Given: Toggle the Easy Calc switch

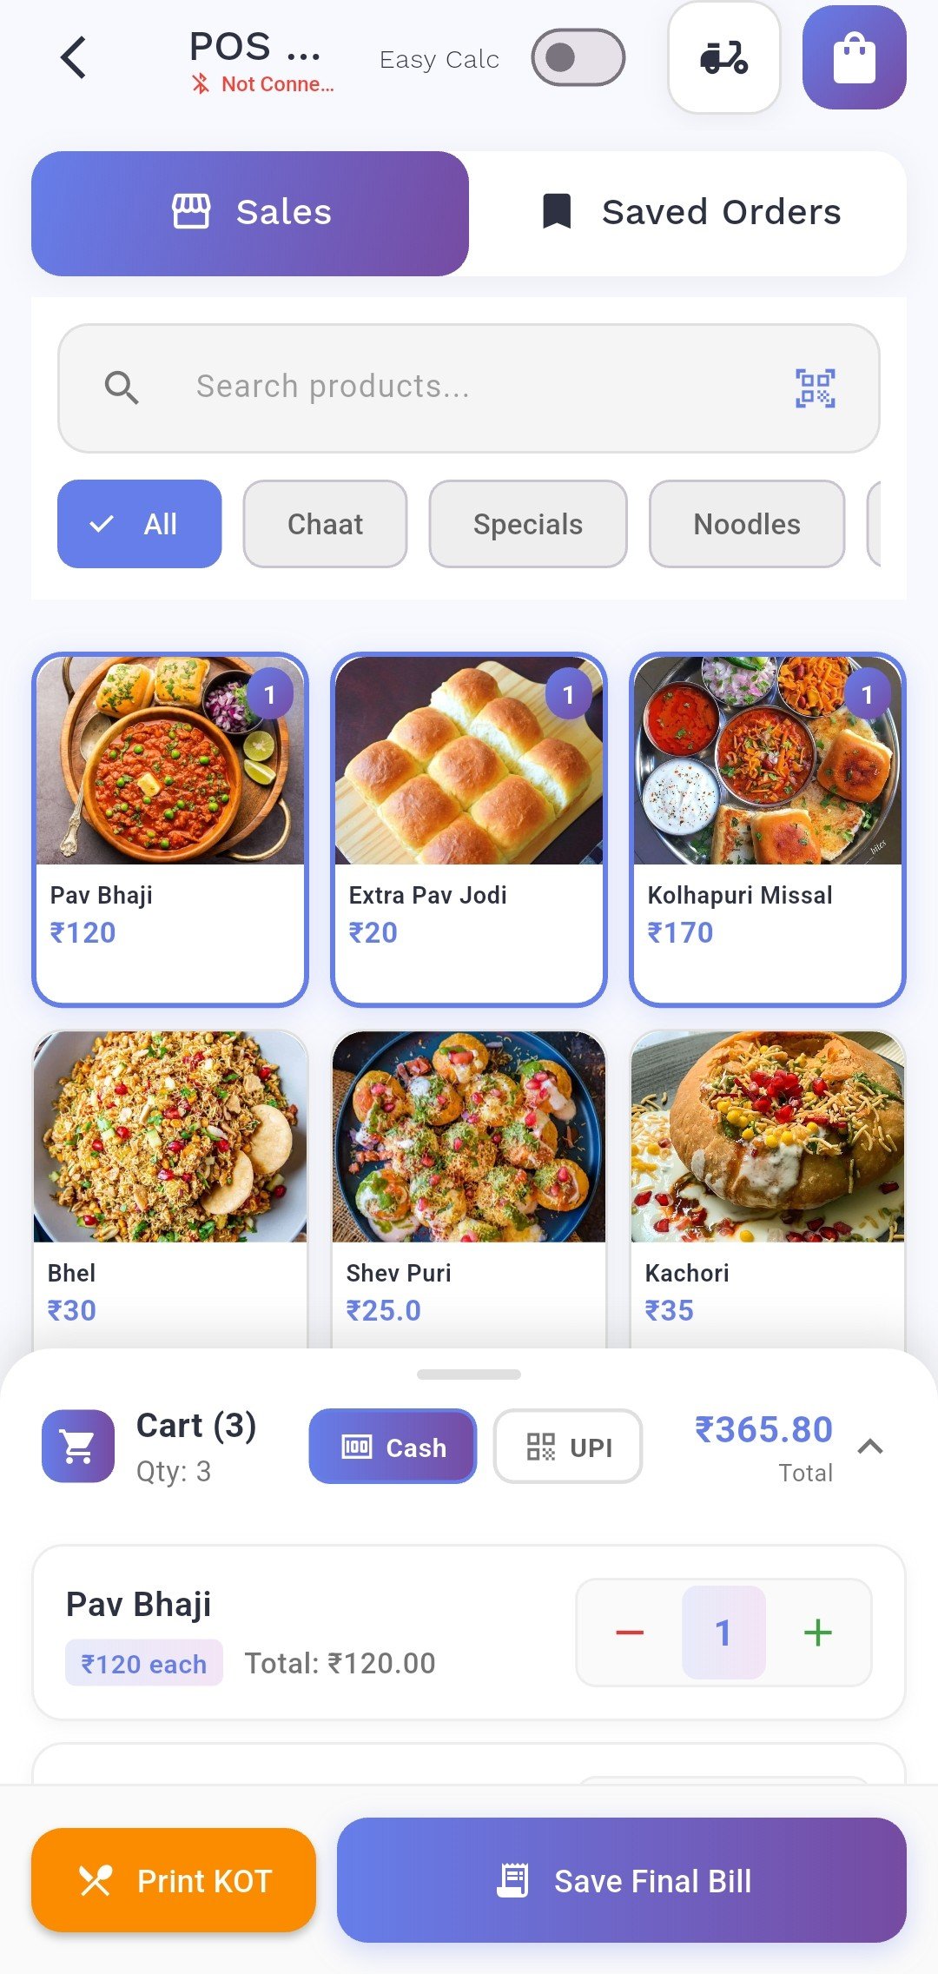Looking at the screenshot, I should tap(578, 58).
